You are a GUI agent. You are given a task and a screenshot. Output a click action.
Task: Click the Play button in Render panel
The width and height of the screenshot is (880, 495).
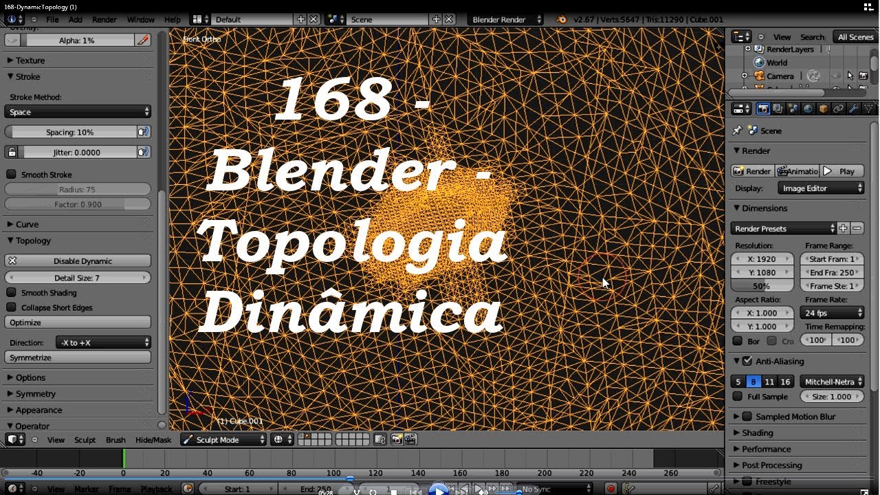842,171
